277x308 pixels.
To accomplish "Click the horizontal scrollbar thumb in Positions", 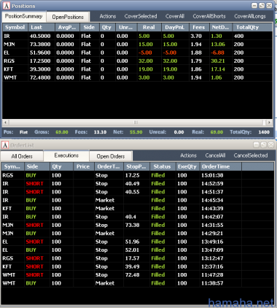I will pyautogui.click(x=136, y=123).
